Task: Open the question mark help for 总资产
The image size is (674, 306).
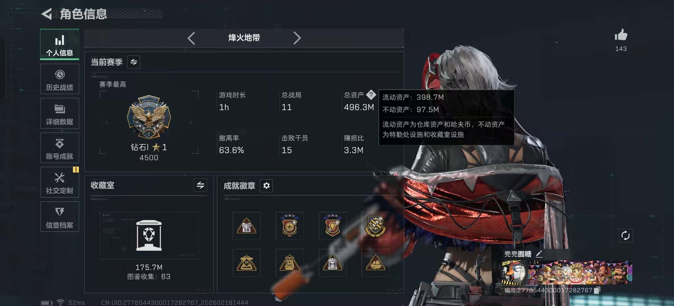Action: 371,95
